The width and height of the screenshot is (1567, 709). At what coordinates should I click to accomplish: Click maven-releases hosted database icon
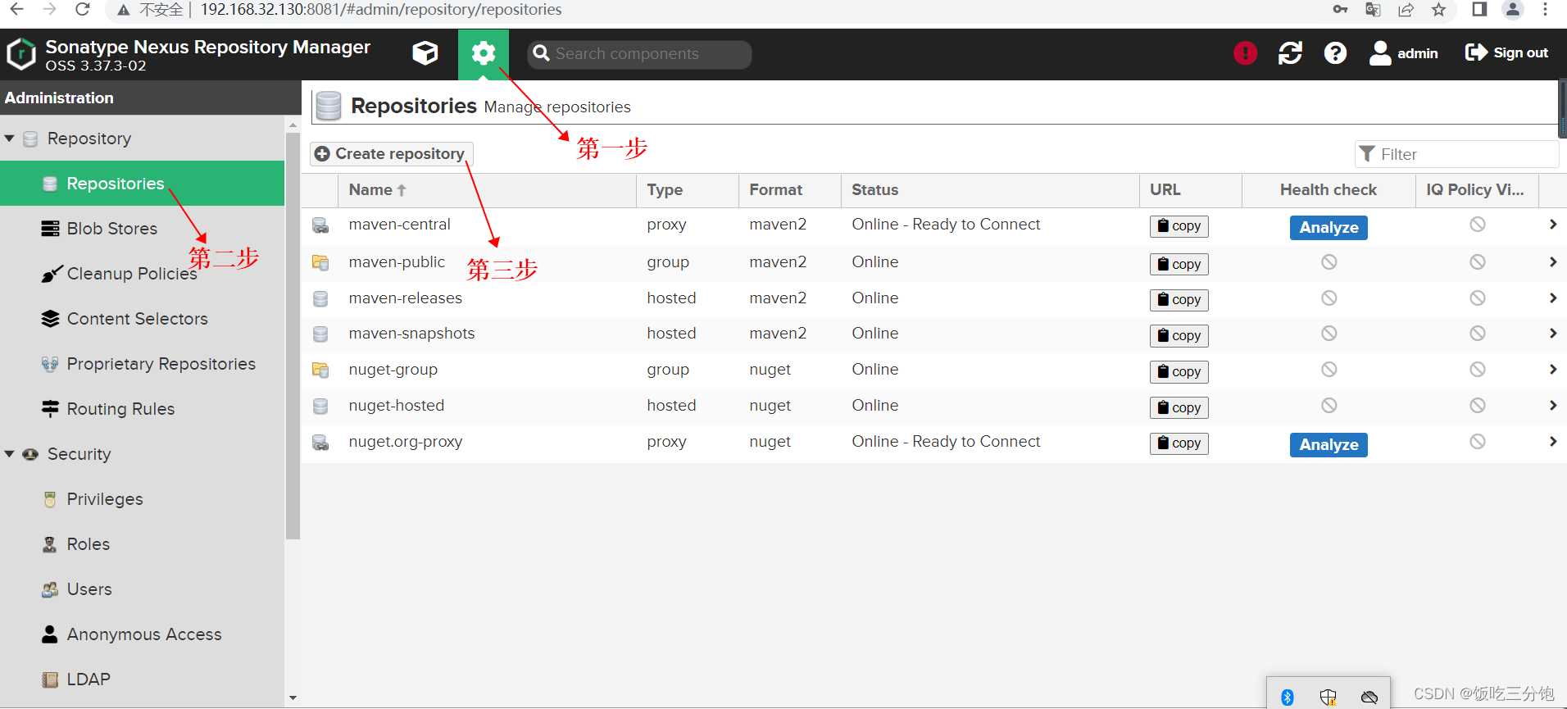tap(320, 299)
